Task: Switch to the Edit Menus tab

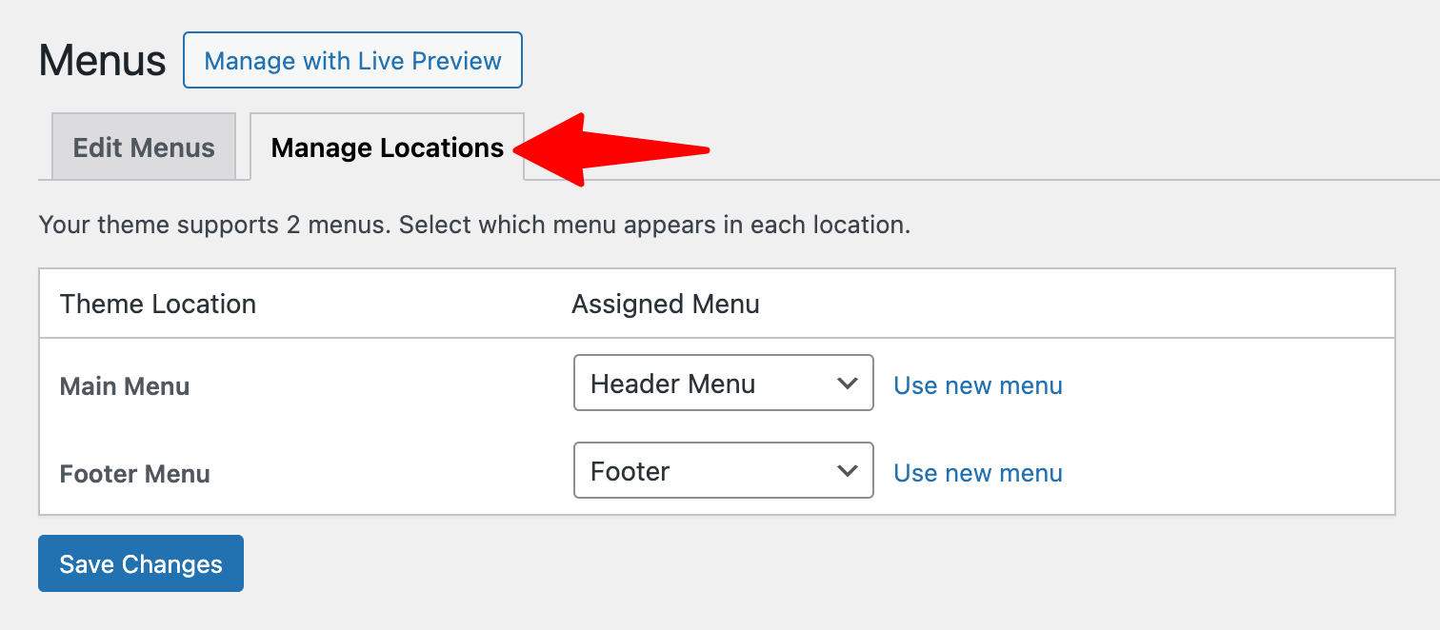Action: click(x=142, y=147)
